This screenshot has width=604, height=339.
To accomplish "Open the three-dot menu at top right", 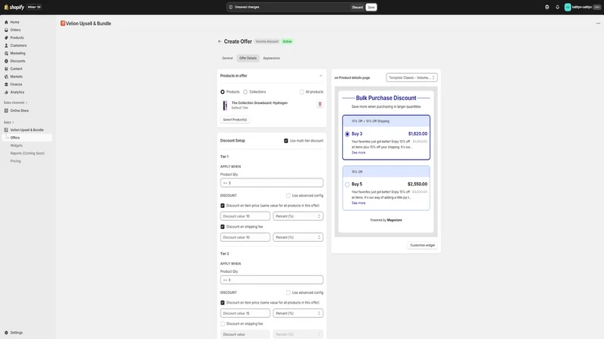I will click(x=598, y=23).
